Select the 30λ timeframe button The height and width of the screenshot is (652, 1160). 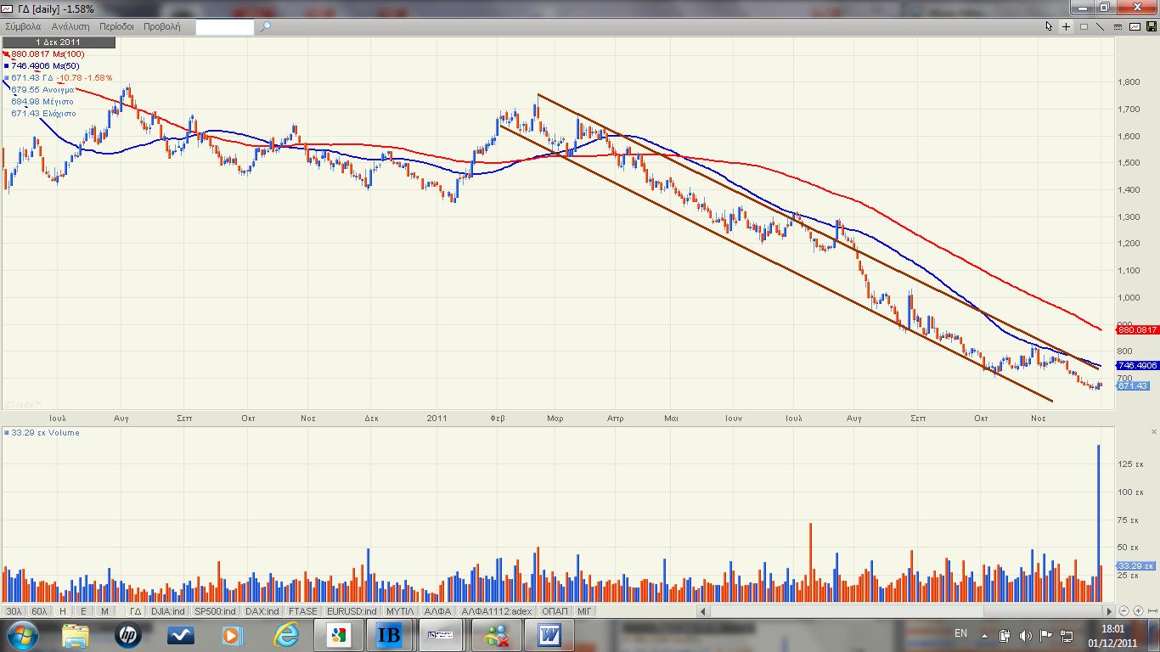point(14,611)
